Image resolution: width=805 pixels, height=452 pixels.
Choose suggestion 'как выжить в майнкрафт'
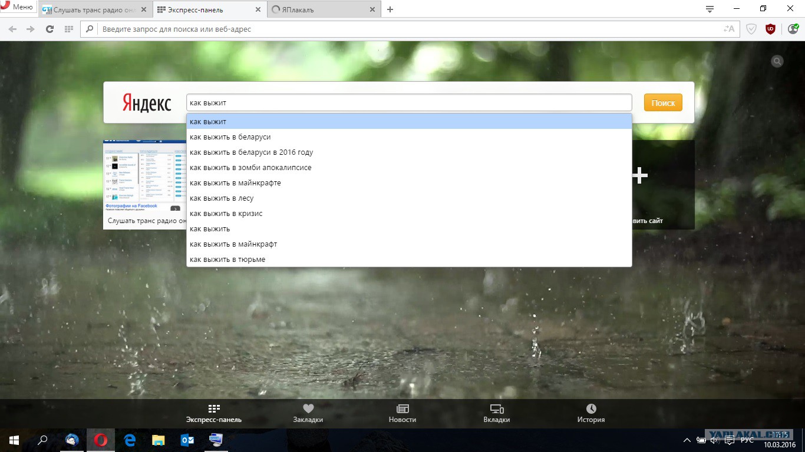click(x=409, y=244)
